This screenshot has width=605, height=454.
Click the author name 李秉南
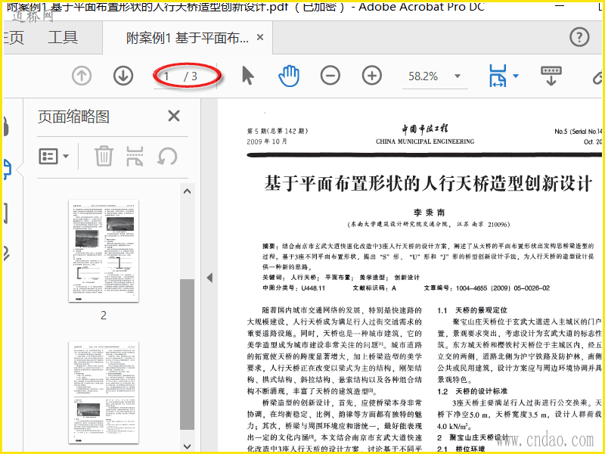point(429,213)
